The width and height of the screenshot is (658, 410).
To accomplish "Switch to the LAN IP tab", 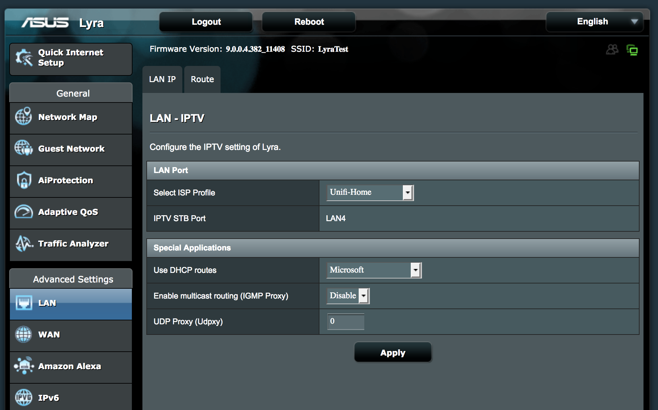I will [162, 79].
